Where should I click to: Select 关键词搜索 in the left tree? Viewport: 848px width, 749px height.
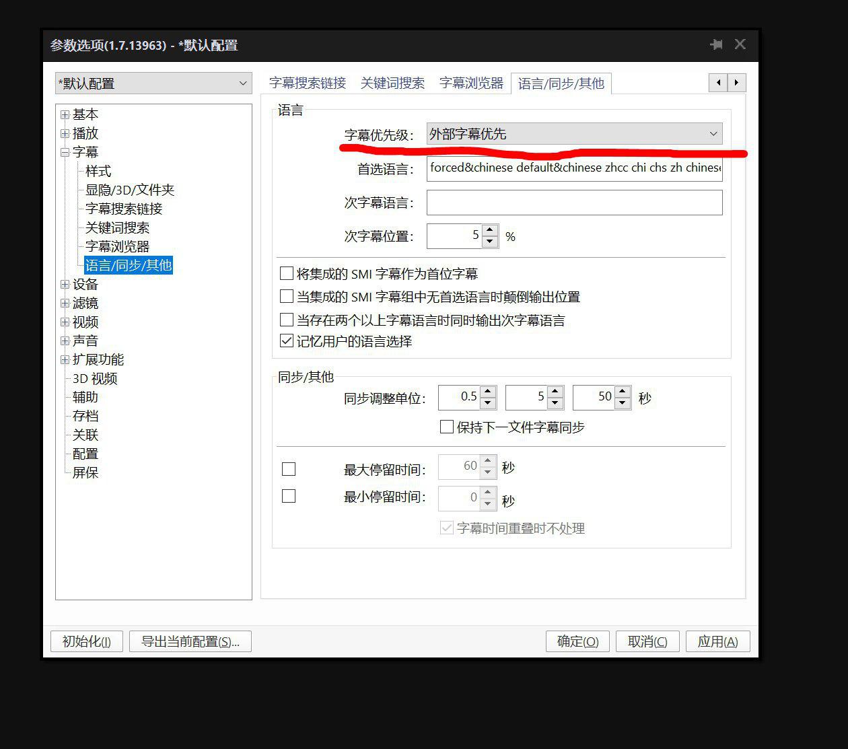click(117, 227)
